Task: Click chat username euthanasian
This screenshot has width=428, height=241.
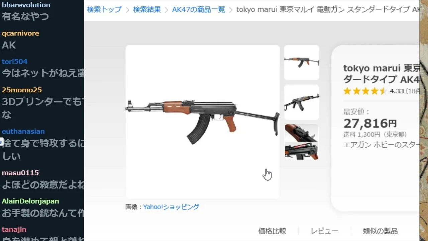Action: pyautogui.click(x=23, y=131)
